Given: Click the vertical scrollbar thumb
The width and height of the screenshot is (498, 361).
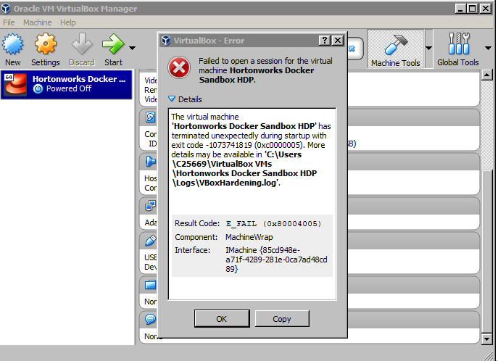Looking at the screenshot, I should pos(487,251).
